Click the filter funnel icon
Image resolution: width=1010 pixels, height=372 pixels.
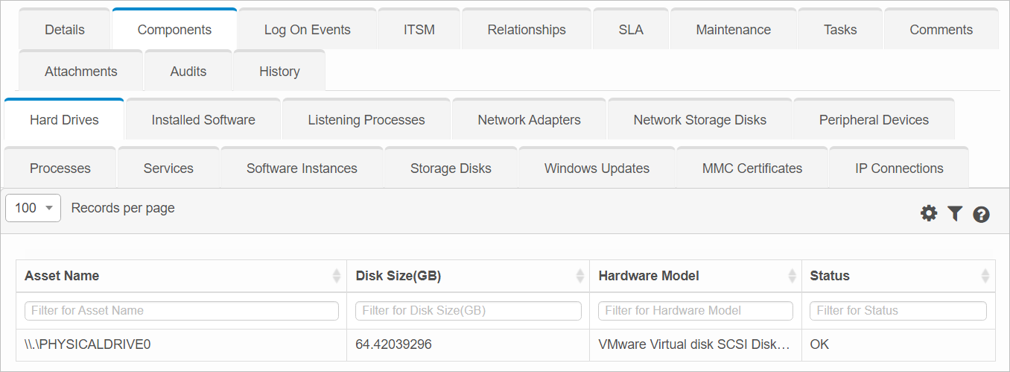tap(955, 214)
